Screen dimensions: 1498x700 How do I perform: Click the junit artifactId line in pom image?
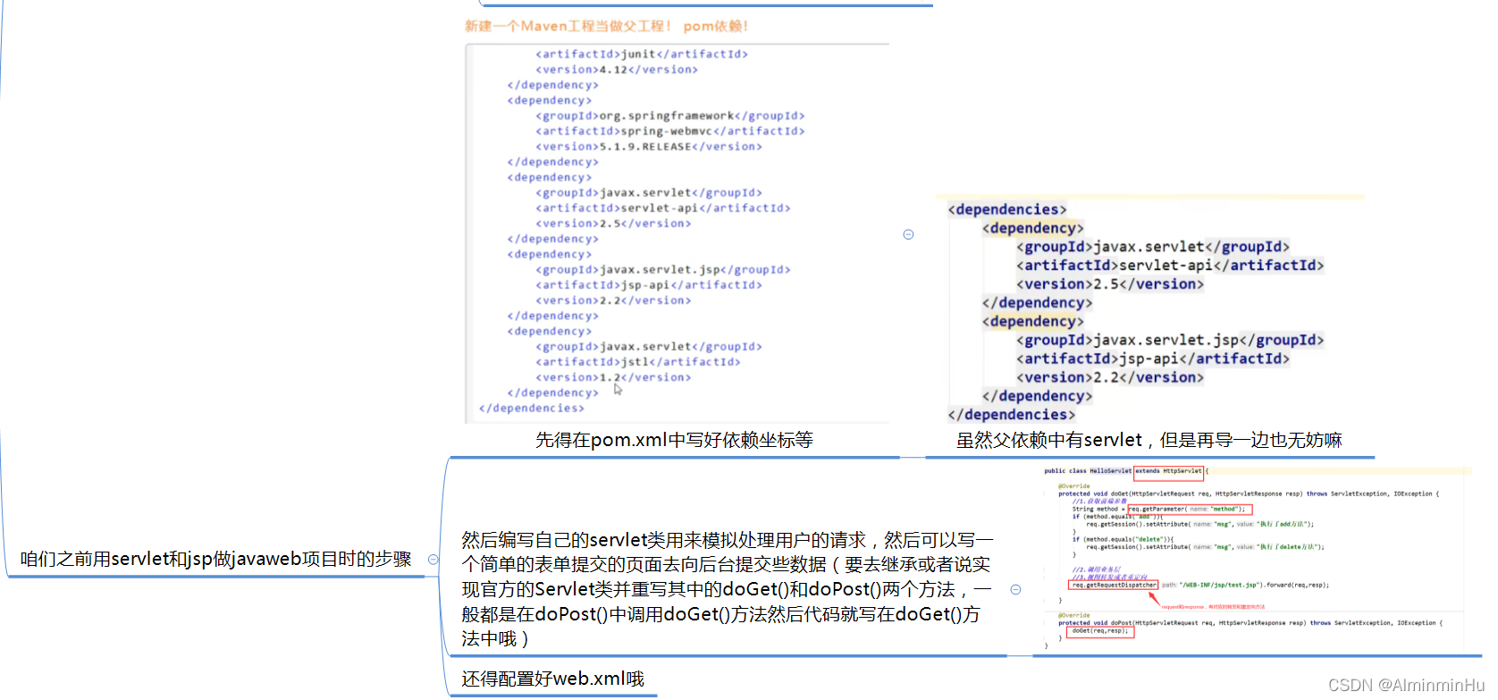642,55
